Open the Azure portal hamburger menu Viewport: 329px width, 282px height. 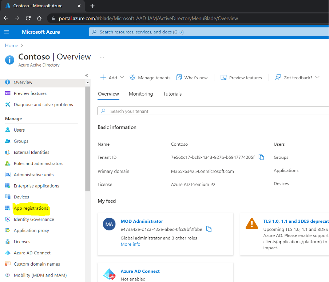[x=7, y=32]
